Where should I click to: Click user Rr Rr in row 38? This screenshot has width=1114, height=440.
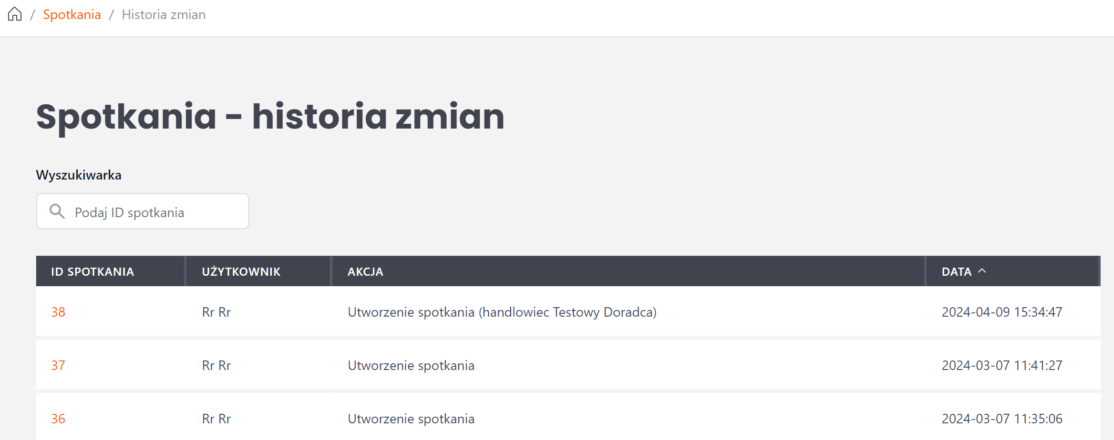217,312
